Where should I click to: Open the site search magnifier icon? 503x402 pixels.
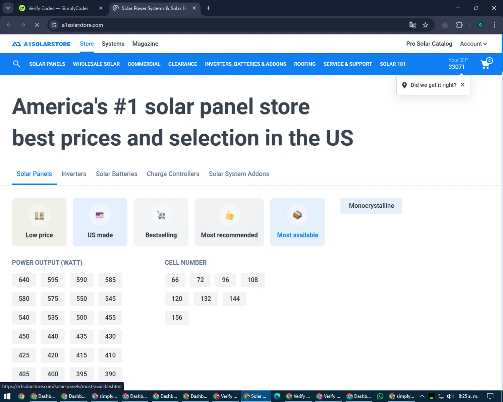pyautogui.click(x=16, y=64)
